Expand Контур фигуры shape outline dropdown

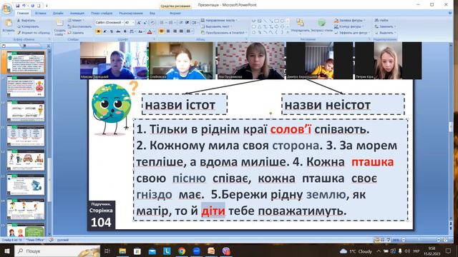pyautogui.click(x=349, y=26)
